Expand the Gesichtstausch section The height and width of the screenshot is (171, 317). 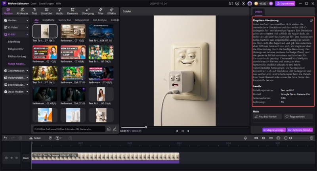pyautogui.click(x=16, y=71)
